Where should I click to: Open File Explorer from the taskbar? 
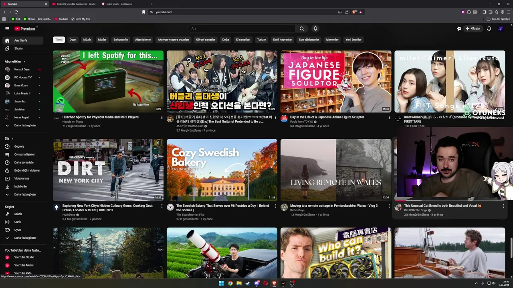pos(239,283)
